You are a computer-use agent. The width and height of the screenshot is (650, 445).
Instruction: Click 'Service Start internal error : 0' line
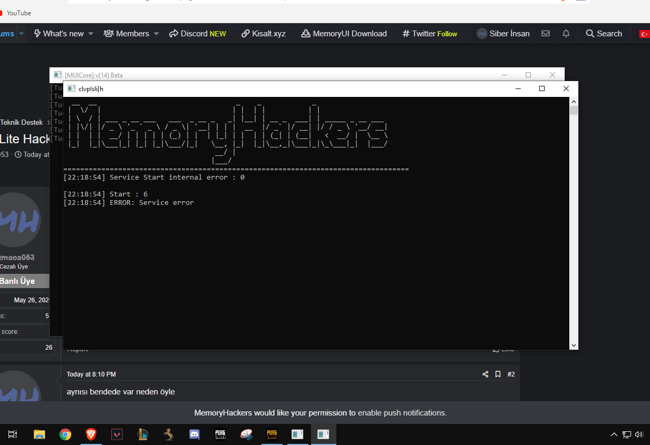pos(154,177)
